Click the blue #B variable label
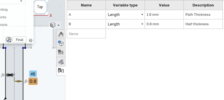This screenshot has width=224, height=100. 33,74
